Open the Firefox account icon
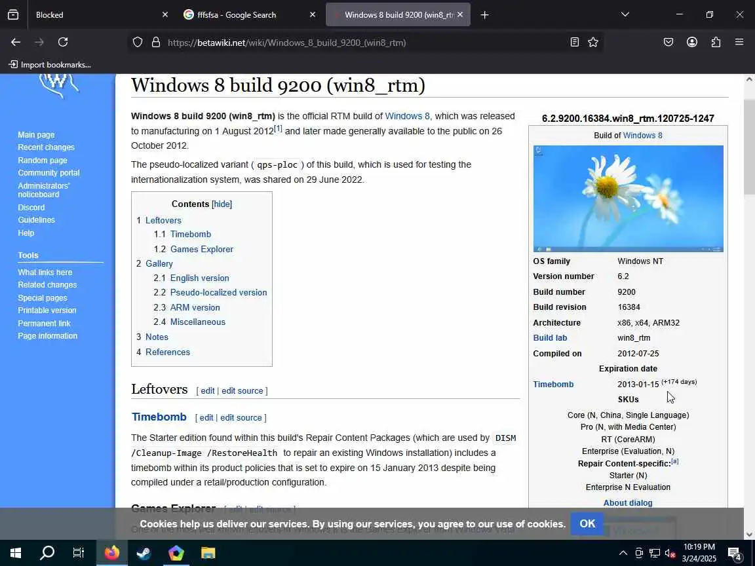755x566 pixels. coord(692,43)
